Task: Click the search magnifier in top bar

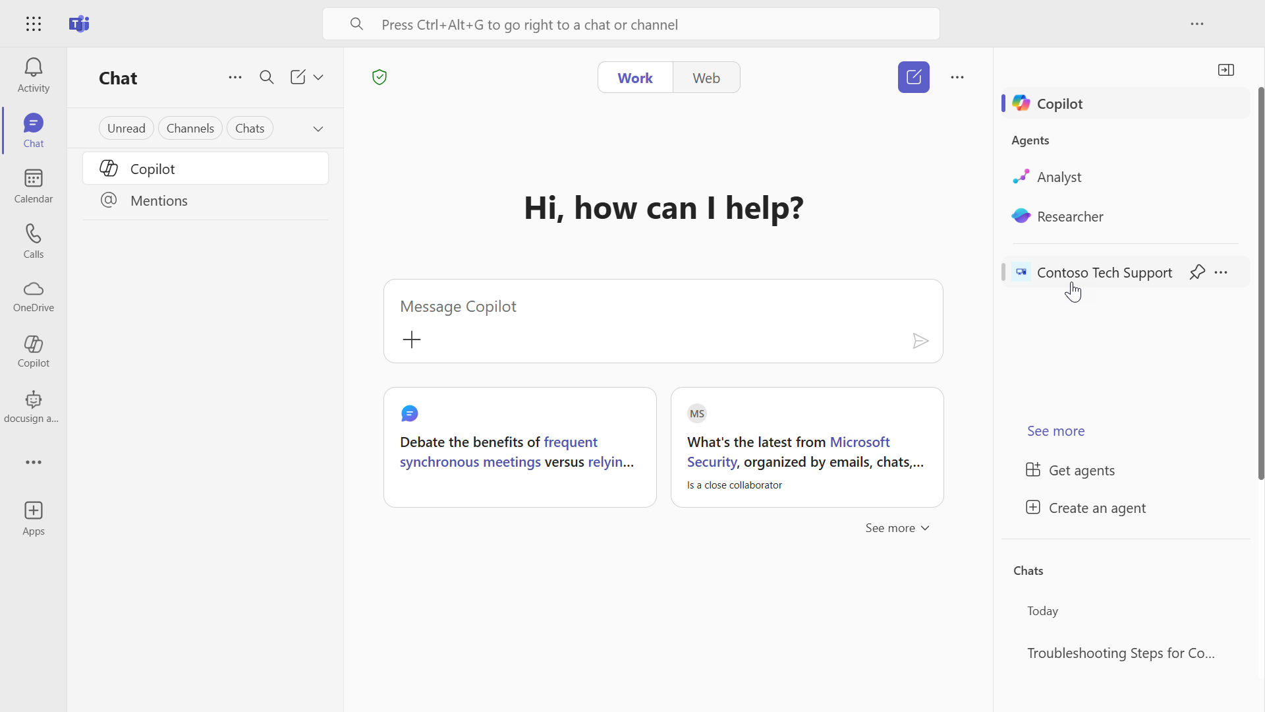Action: coord(356,24)
